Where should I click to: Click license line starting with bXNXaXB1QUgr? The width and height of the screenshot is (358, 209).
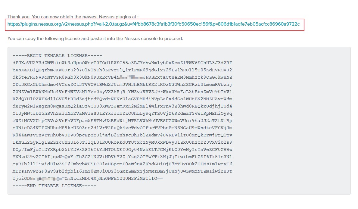tap(122, 70)
